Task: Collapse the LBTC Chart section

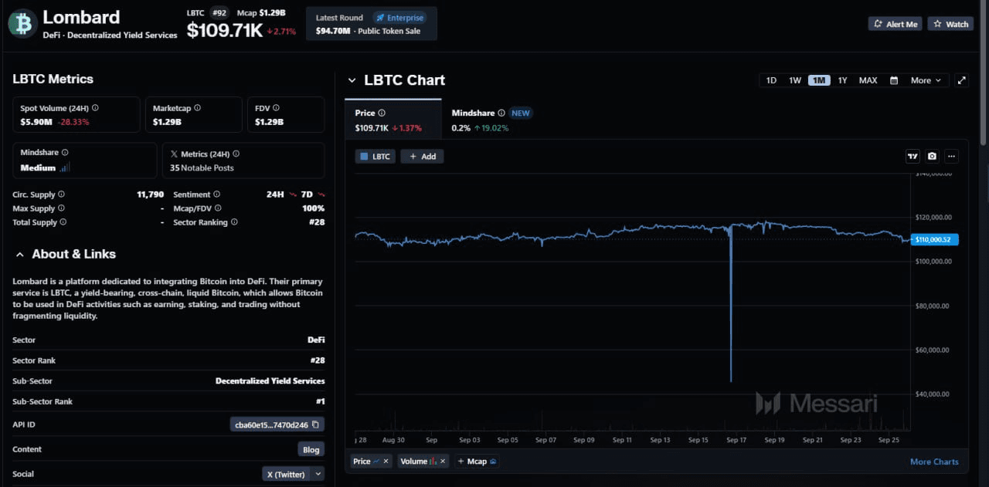Action: (x=352, y=80)
